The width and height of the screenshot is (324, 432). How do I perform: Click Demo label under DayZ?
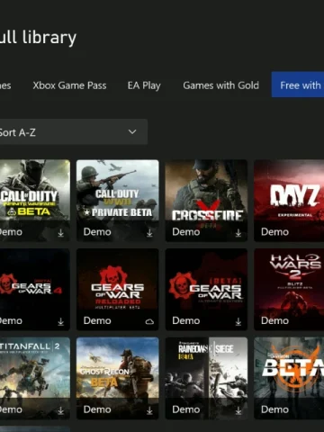pyautogui.click(x=274, y=232)
